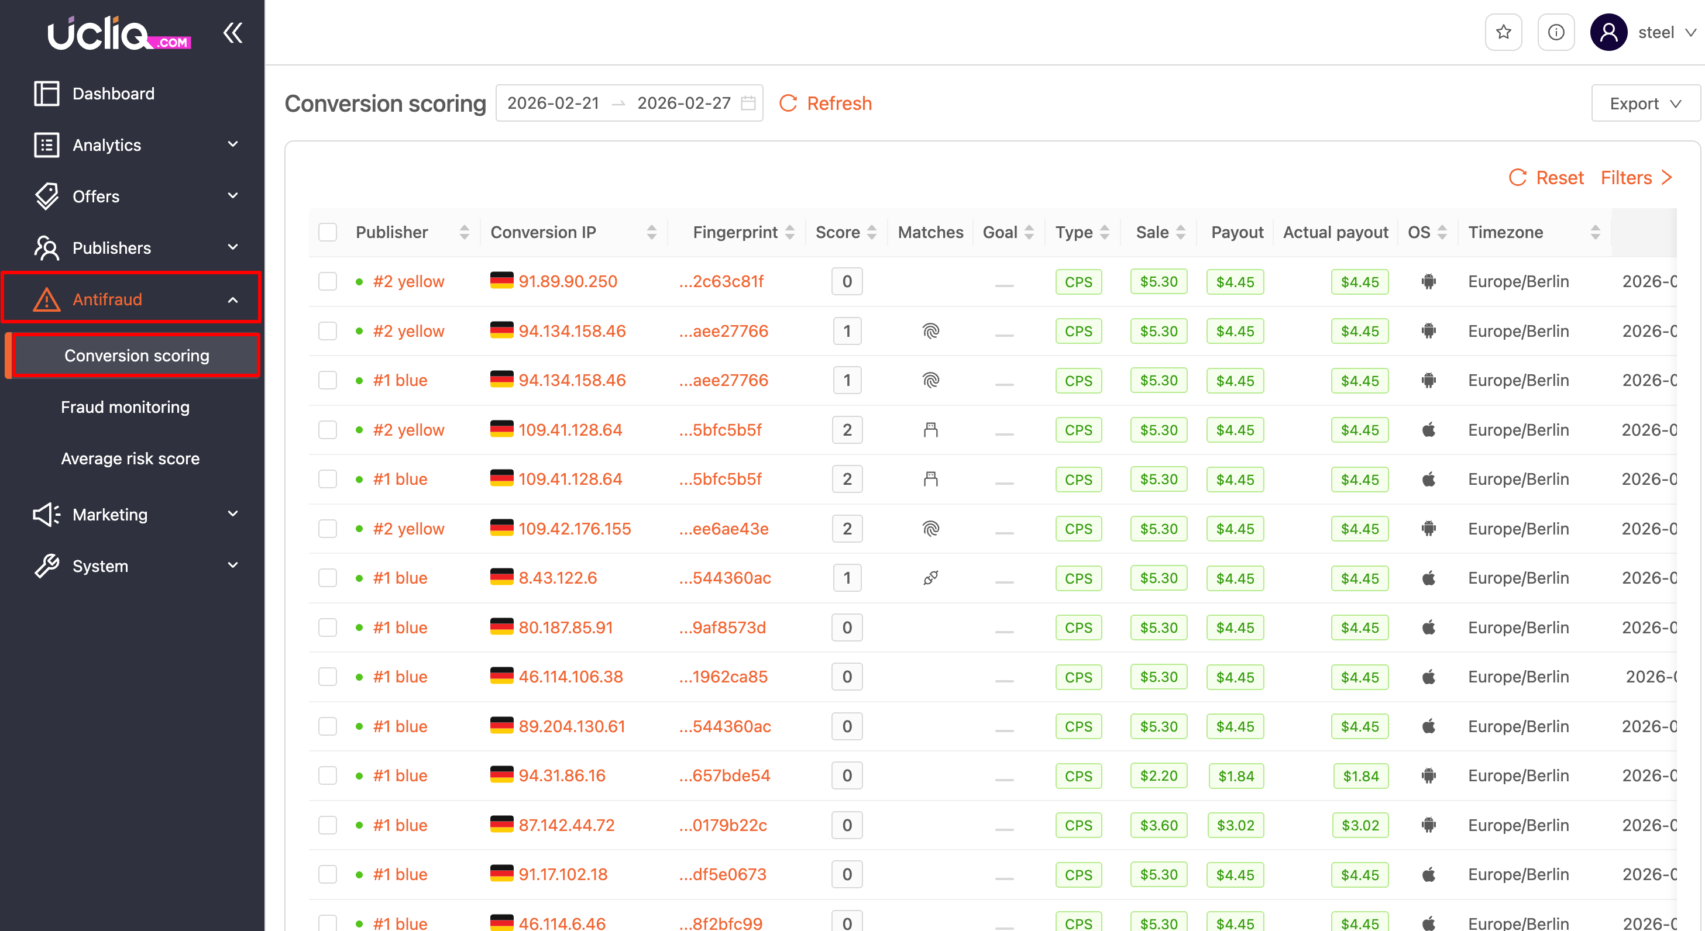Click calendar icon in date range
The width and height of the screenshot is (1705, 931).
click(x=748, y=104)
